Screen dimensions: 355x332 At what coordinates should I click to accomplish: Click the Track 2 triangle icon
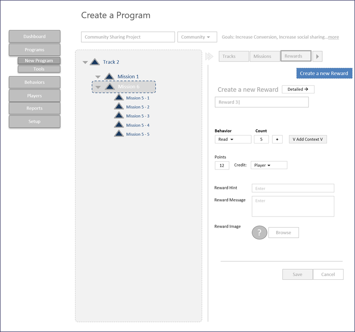pos(94,62)
